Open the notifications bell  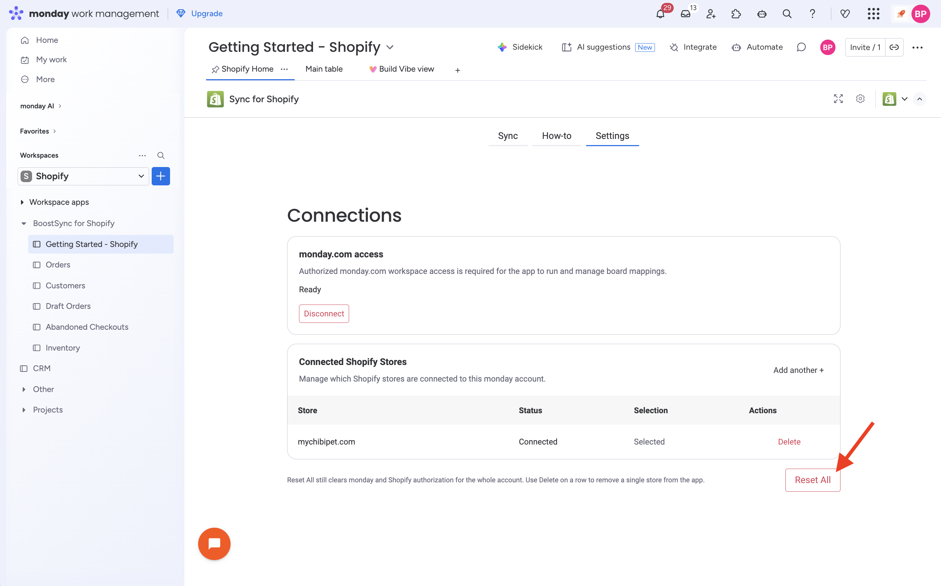[x=660, y=14]
